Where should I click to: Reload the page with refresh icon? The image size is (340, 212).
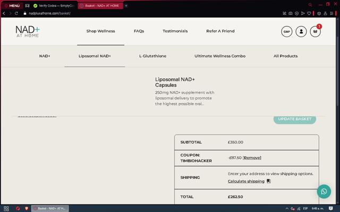16,13
